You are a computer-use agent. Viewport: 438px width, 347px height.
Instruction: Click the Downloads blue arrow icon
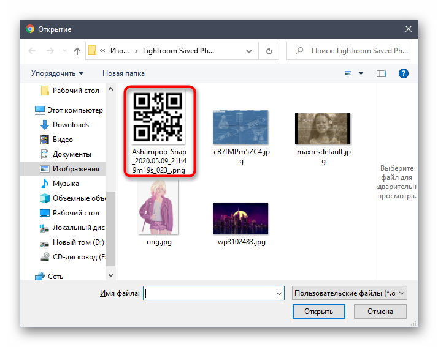45,125
